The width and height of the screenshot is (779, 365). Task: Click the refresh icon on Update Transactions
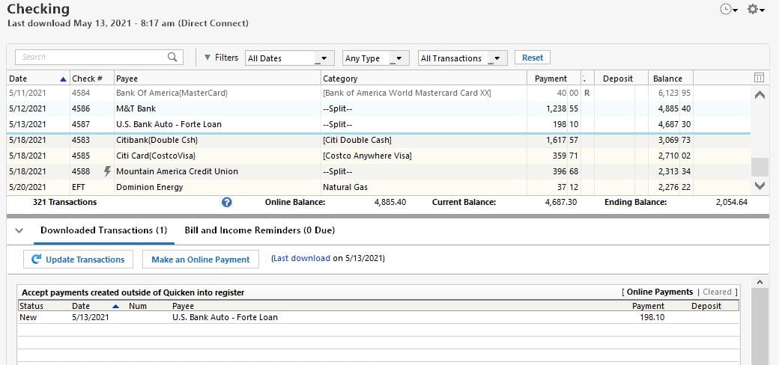pyautogui.click(x=36, y=260)
